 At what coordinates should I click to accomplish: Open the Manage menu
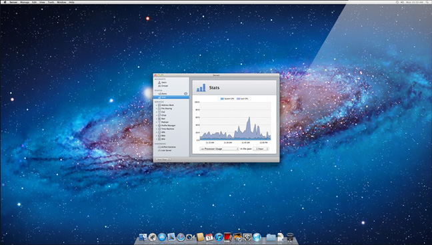[25, 2]
